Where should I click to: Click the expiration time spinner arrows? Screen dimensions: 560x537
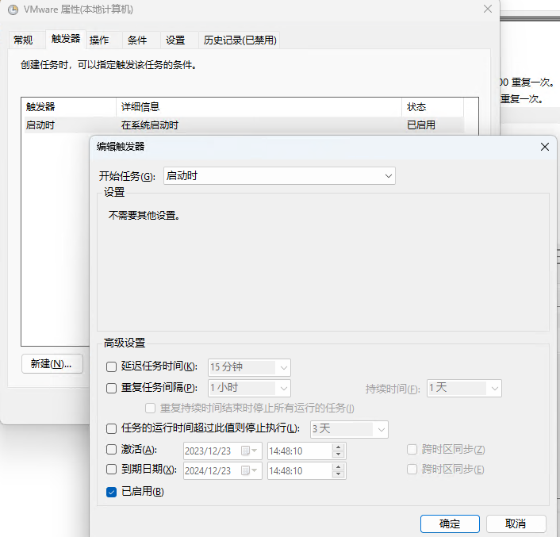coord(339,470)
